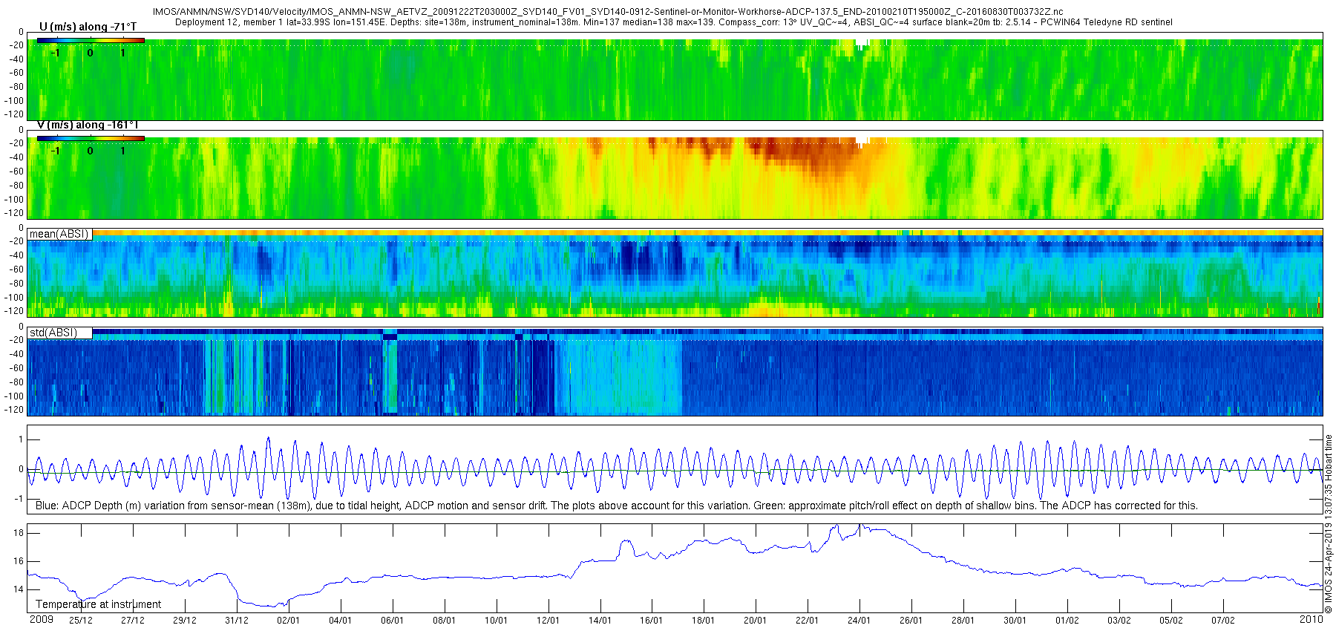Click the 'Temperature at instrument' label

[x=98, y=604]
